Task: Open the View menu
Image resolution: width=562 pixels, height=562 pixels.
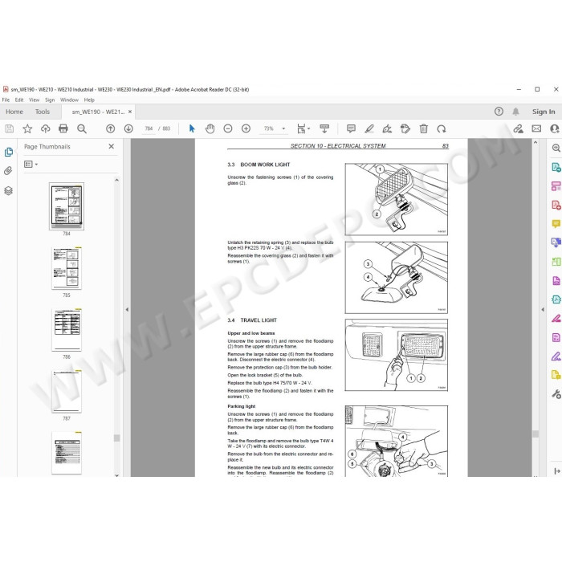Action: 34,100
